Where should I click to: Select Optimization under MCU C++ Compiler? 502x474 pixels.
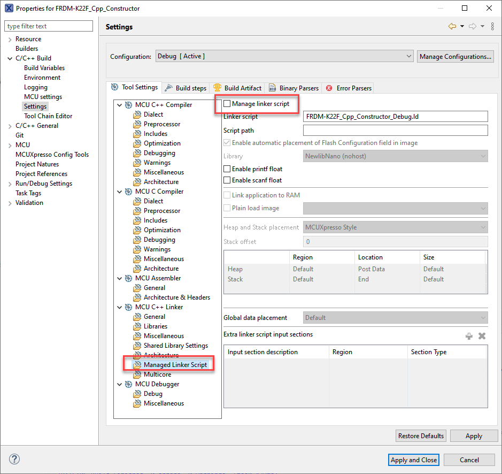[x=162, y=143]
